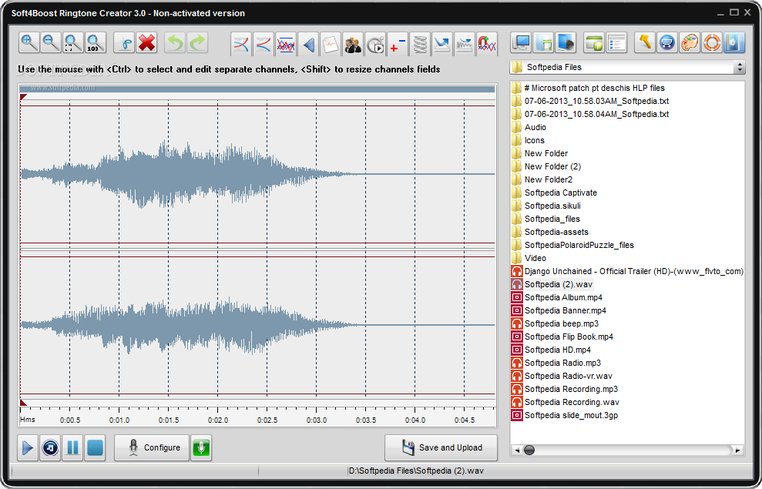762x489 pixels.
Task: Click the blue downward arrow effect icon
Action: [442, 44]
